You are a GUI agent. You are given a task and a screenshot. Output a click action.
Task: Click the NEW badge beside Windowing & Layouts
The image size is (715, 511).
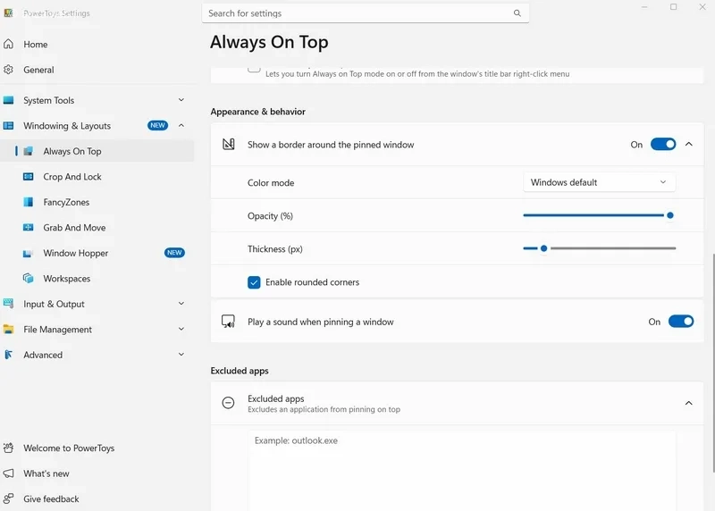click(x=158, y=125)
